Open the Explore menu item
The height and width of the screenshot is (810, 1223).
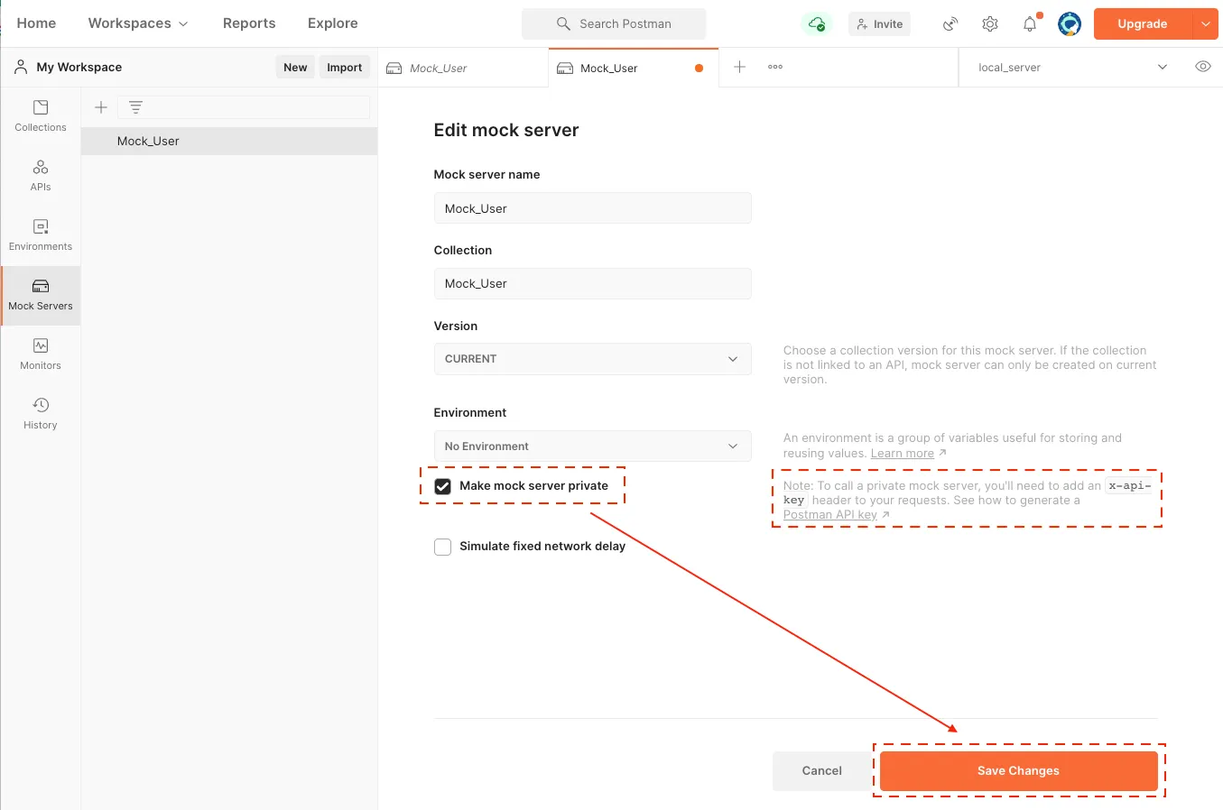point(333,23)
